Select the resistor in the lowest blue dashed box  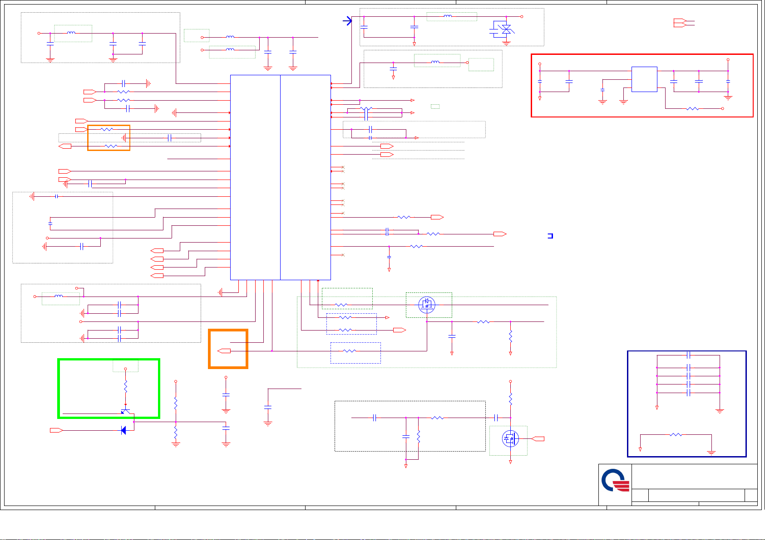tap(349, 351)
